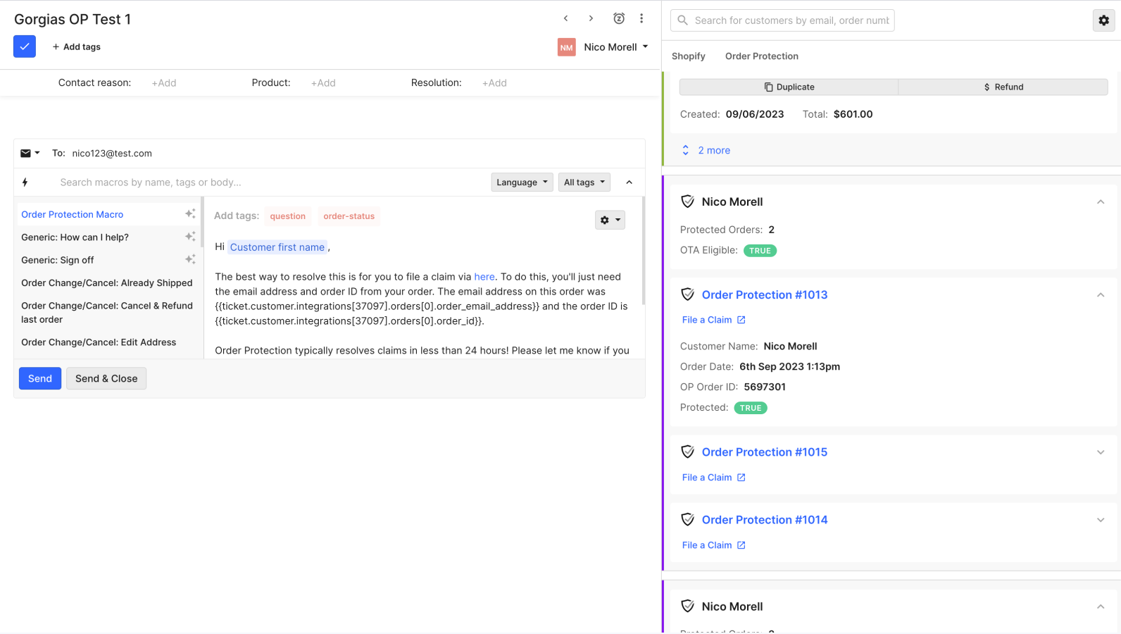Viewport: 1121px width, 634px height.
Task: Open the ticket three-dot options menu
Action: click(x=641, y=18)
